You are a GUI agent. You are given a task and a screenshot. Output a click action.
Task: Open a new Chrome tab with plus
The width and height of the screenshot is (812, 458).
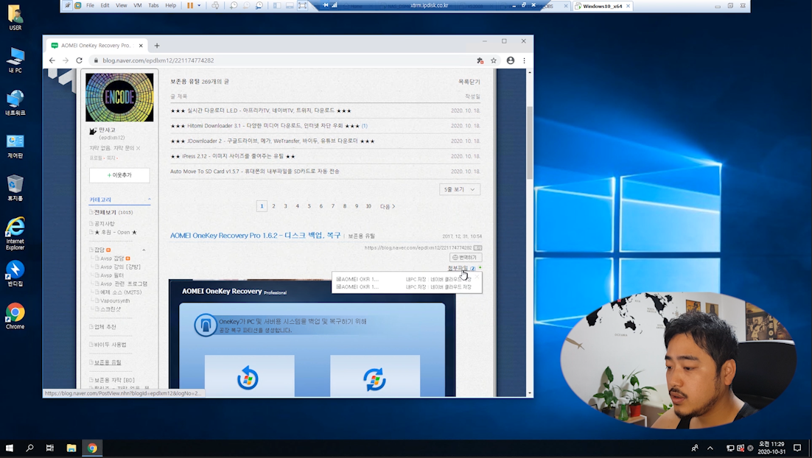[157, 46]
